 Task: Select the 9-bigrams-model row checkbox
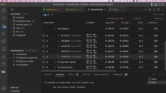point(43,62)
